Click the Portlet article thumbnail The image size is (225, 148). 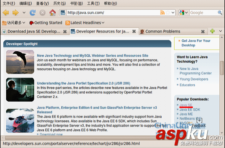pos(20,89)
